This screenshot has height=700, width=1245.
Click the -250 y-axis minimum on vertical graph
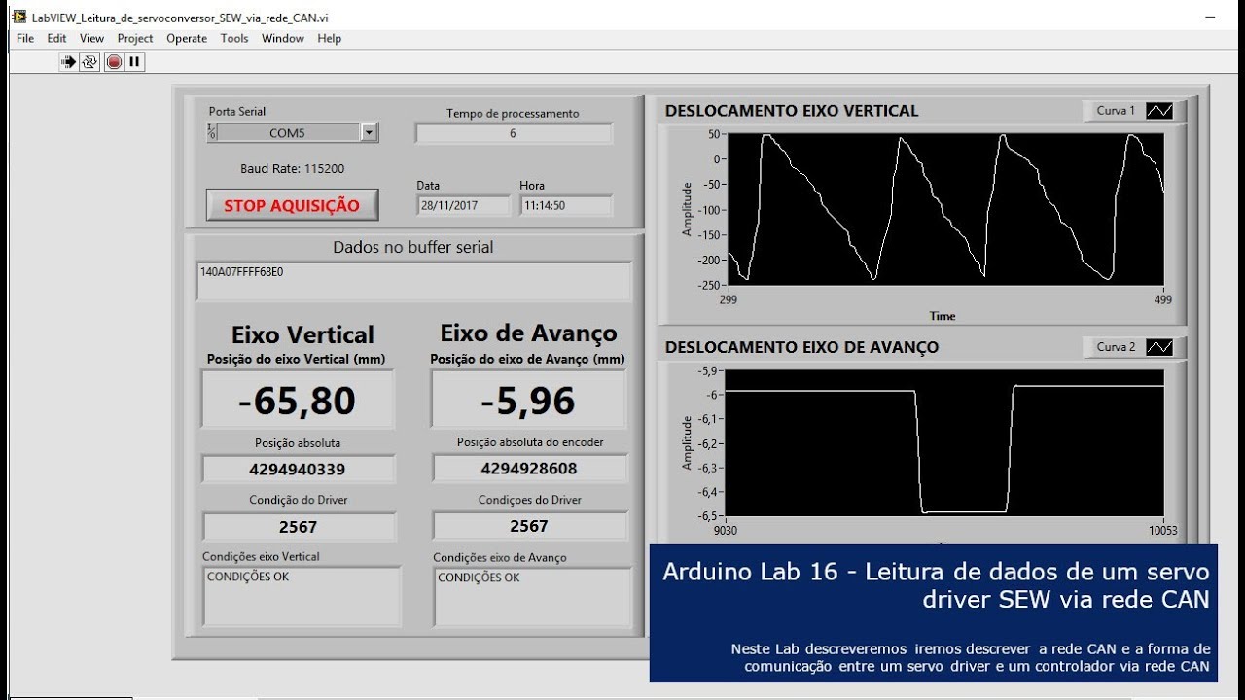point(710,285)
